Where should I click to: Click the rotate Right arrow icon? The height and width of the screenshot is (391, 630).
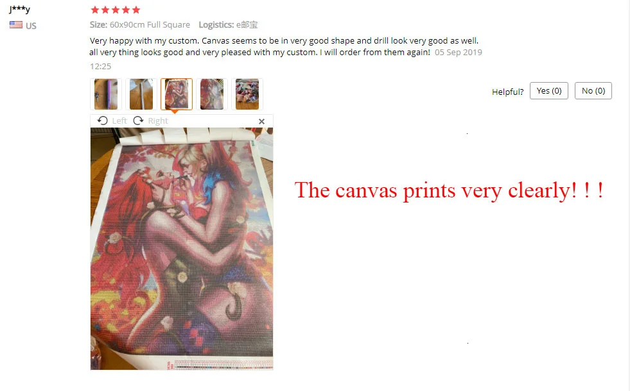click(x=138, y=121)
